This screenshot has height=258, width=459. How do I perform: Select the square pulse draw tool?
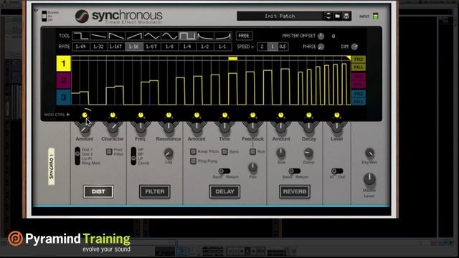pyautogui.click(x=187, y=36)
